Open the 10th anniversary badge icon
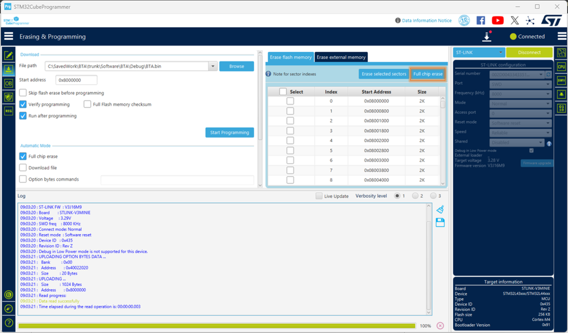The image size is (568, 333). [x=464, y=20]
